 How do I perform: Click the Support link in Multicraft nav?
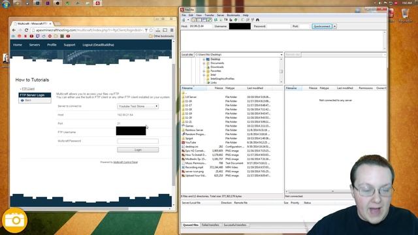point(69,45)
